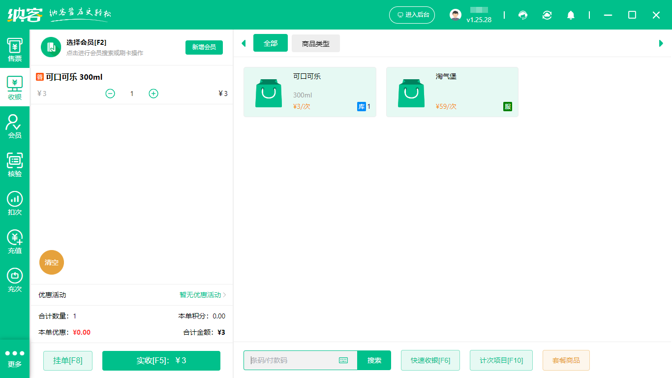The image size is (672, 378).
Task: Switch to the 核验 verification module
Action: click(x=15, y=165)
